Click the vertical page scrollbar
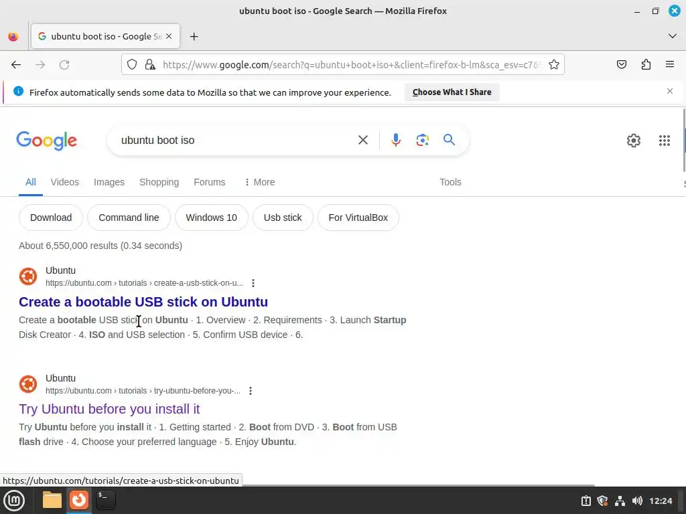Viewport: 686px width, 514px height. [x=683, y=141]
